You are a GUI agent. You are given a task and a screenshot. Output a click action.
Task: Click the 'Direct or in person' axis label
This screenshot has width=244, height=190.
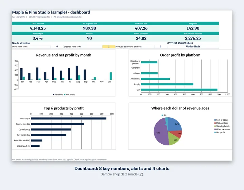135,62
